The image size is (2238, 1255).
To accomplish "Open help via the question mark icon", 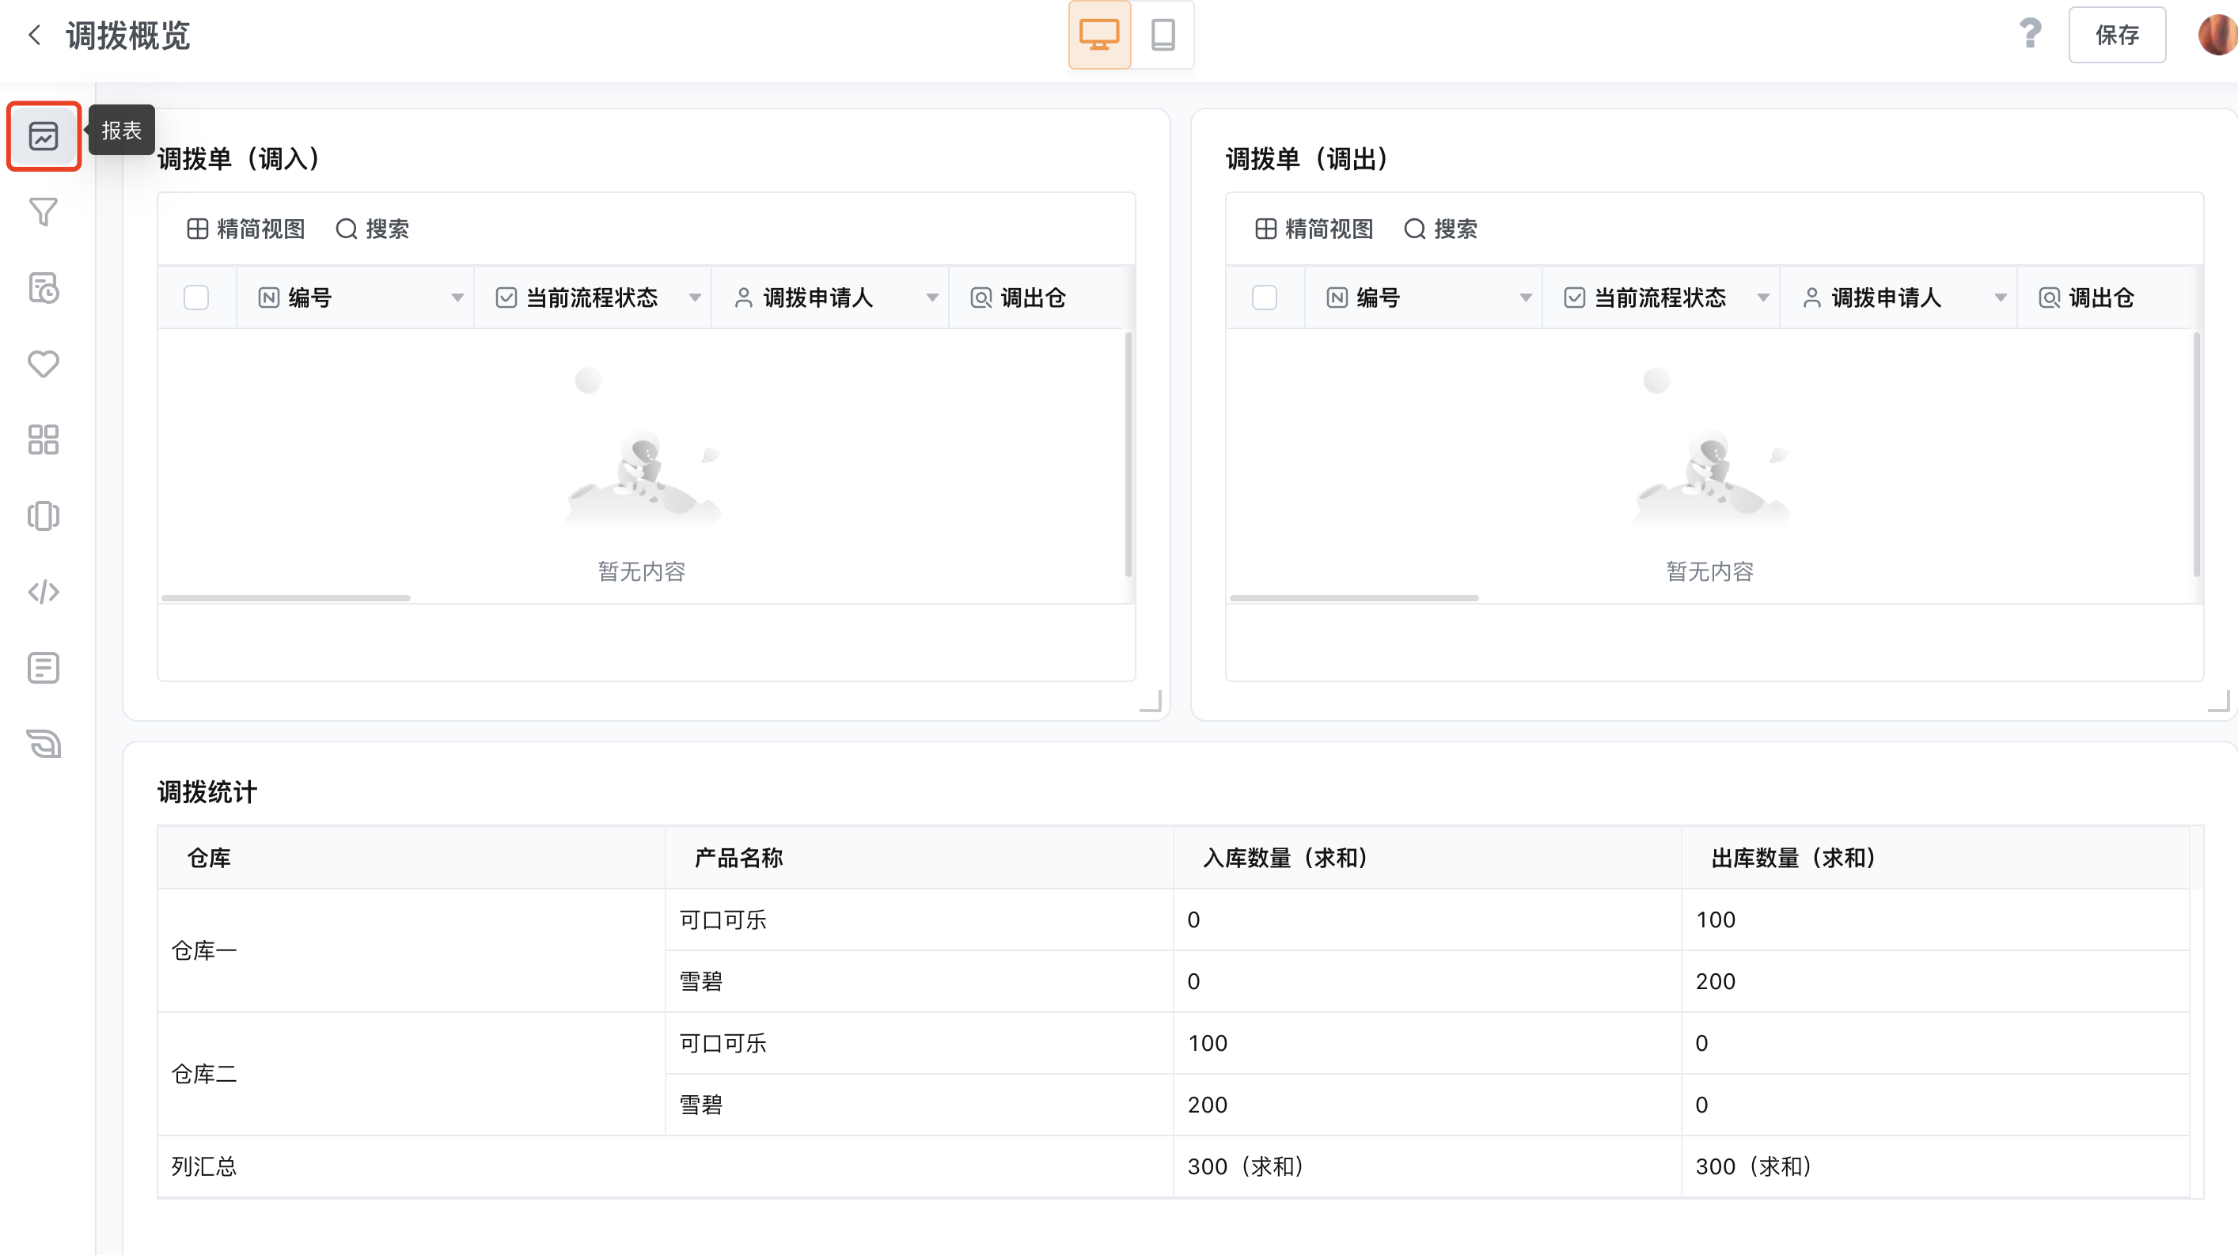I will click(2031, 34).
